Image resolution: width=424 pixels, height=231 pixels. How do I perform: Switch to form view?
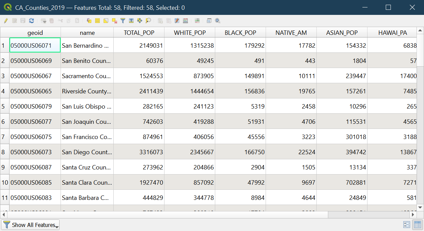[x=407, y=225]
